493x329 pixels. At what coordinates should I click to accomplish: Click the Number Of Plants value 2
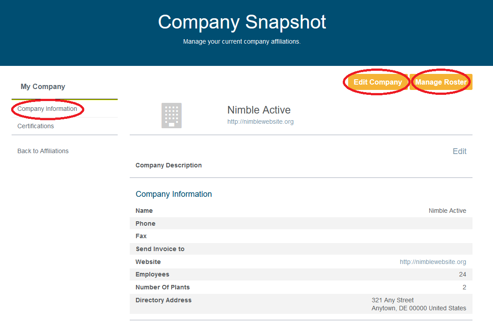(464, 287)
